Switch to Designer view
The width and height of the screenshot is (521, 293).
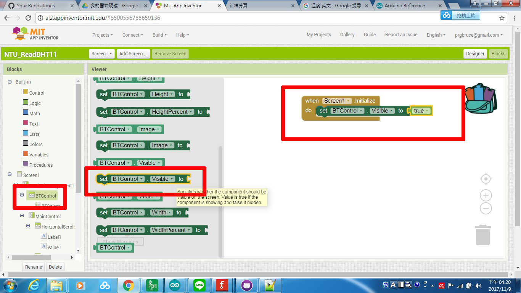475,54
